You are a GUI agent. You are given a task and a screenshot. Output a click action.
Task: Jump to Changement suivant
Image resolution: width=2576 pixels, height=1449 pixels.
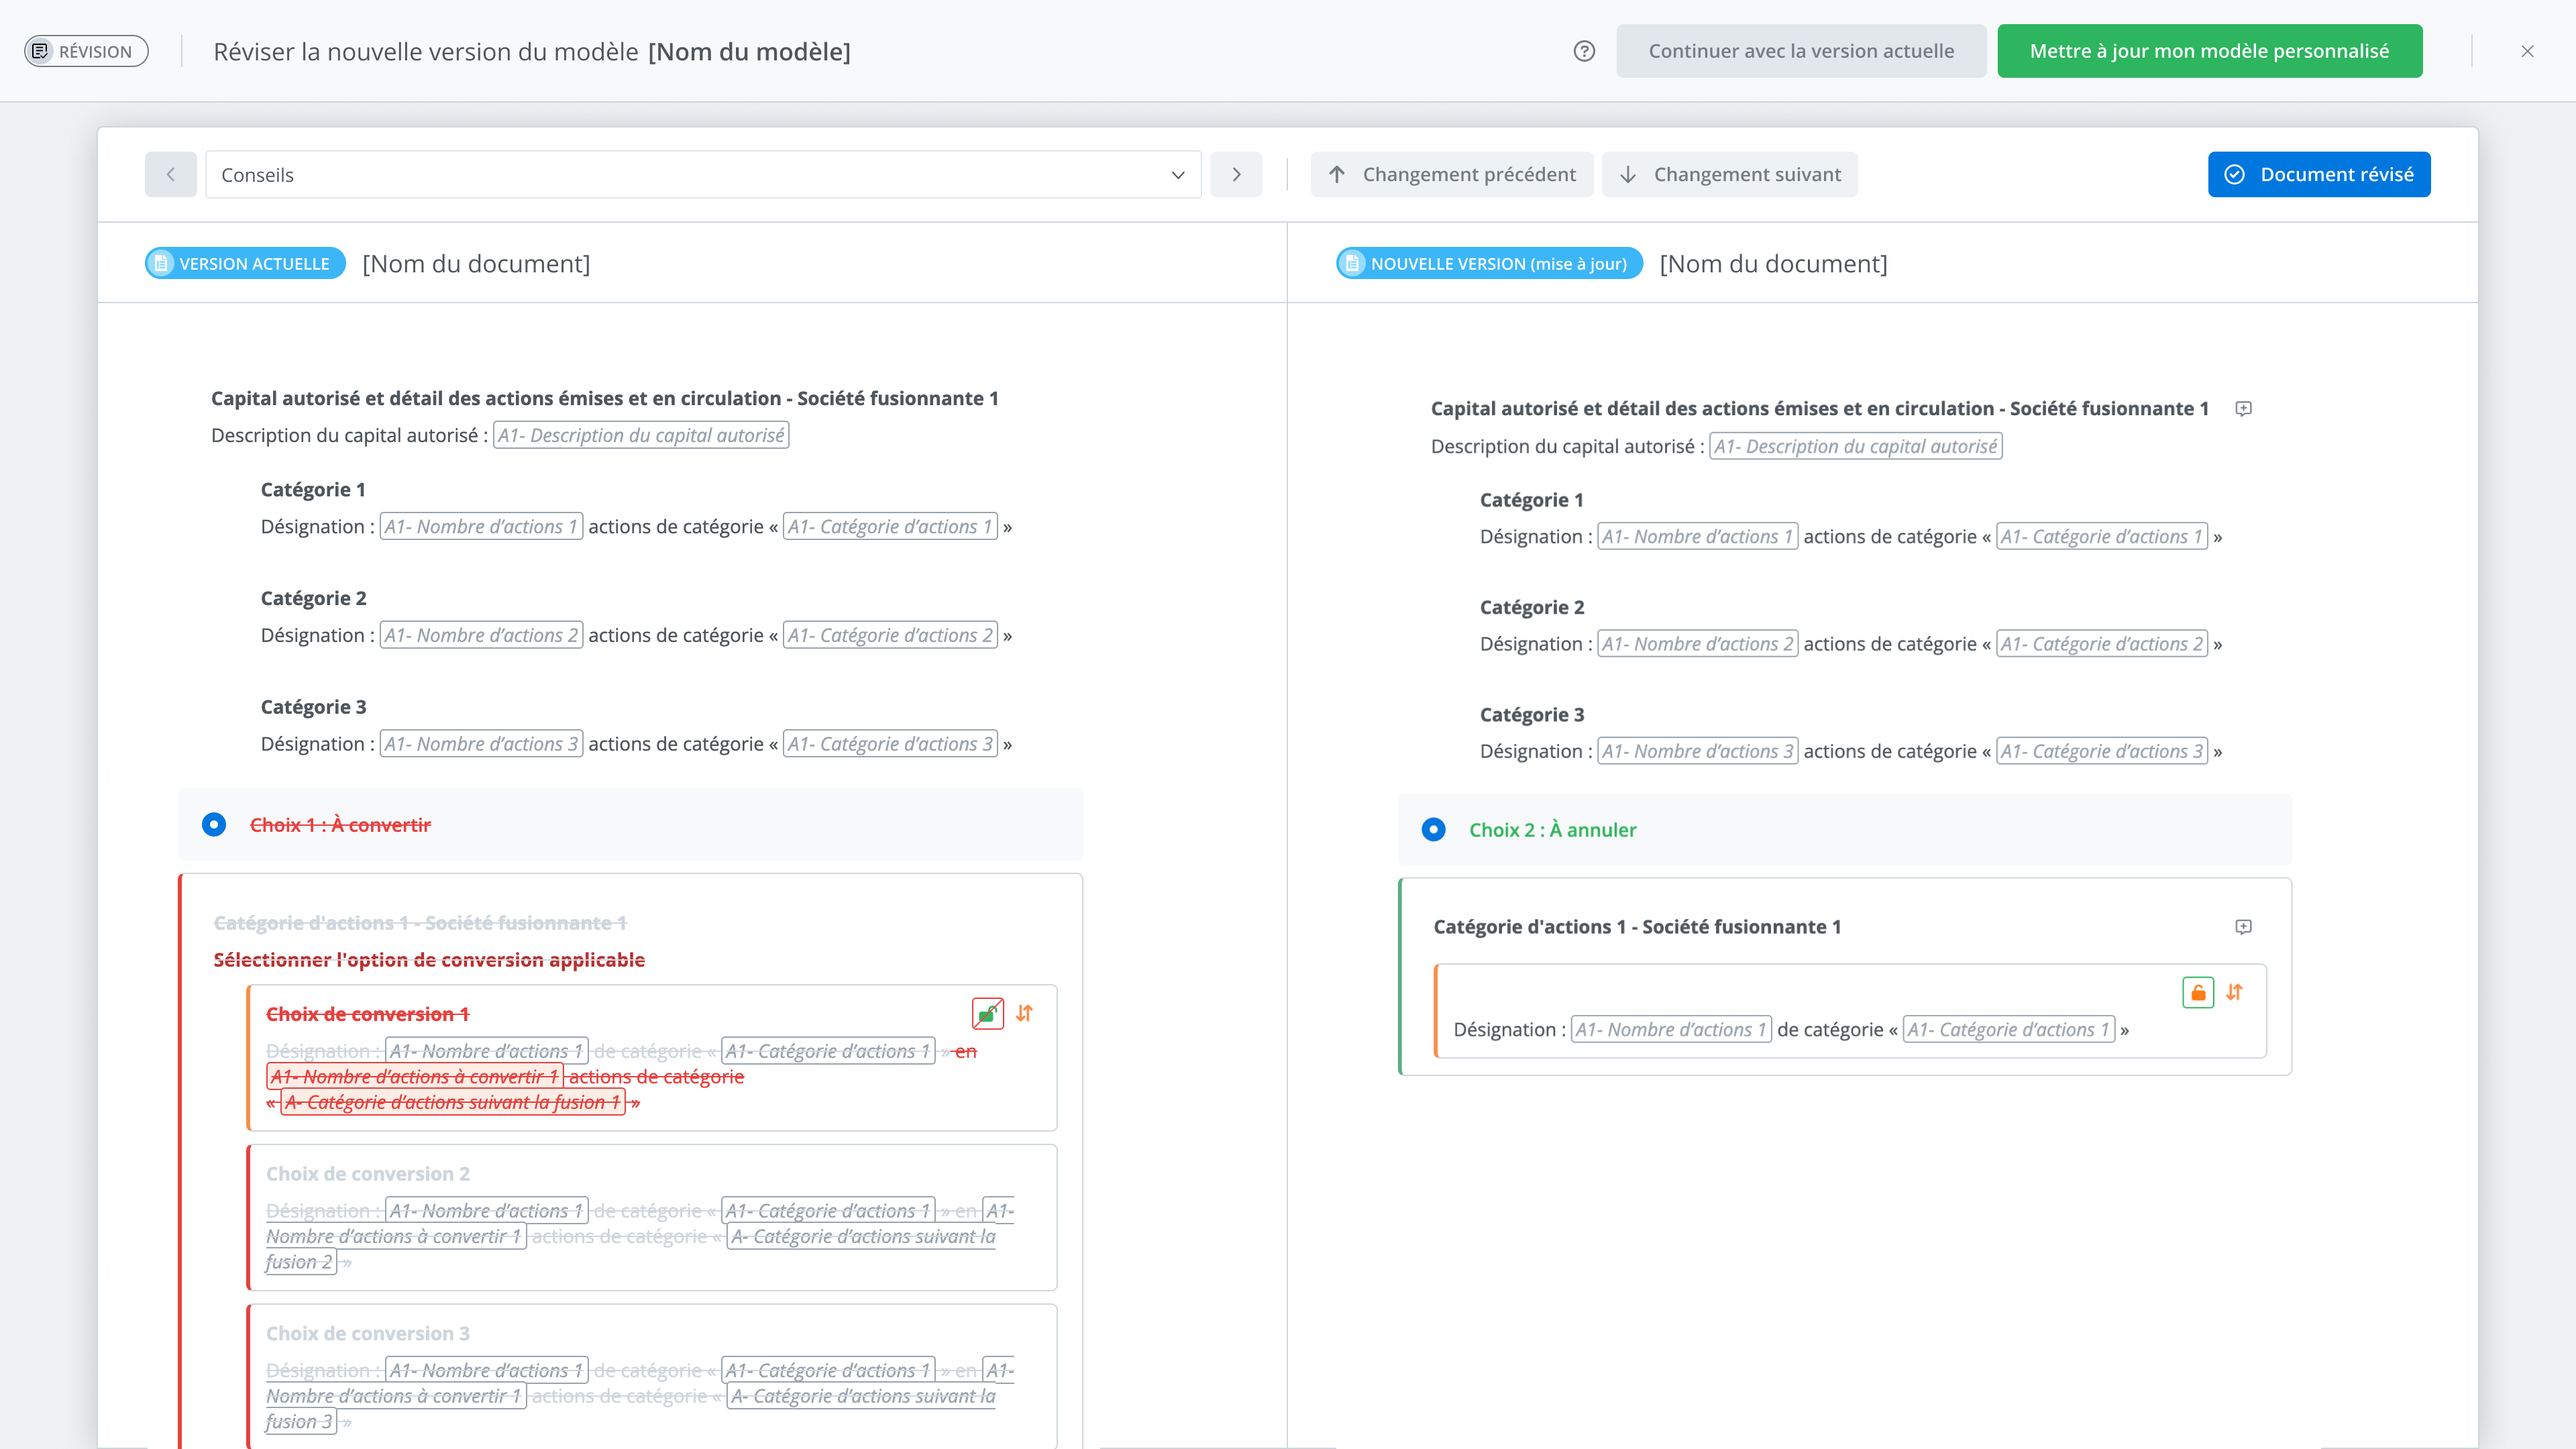click(1729, 175)
